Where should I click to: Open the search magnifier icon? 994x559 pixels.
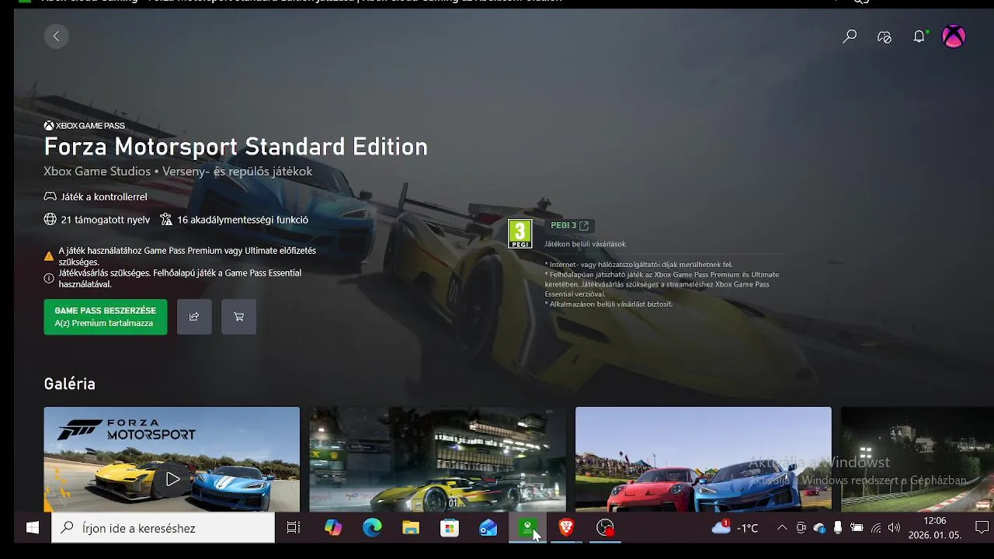pyautogui.click(x=850, y=36)
